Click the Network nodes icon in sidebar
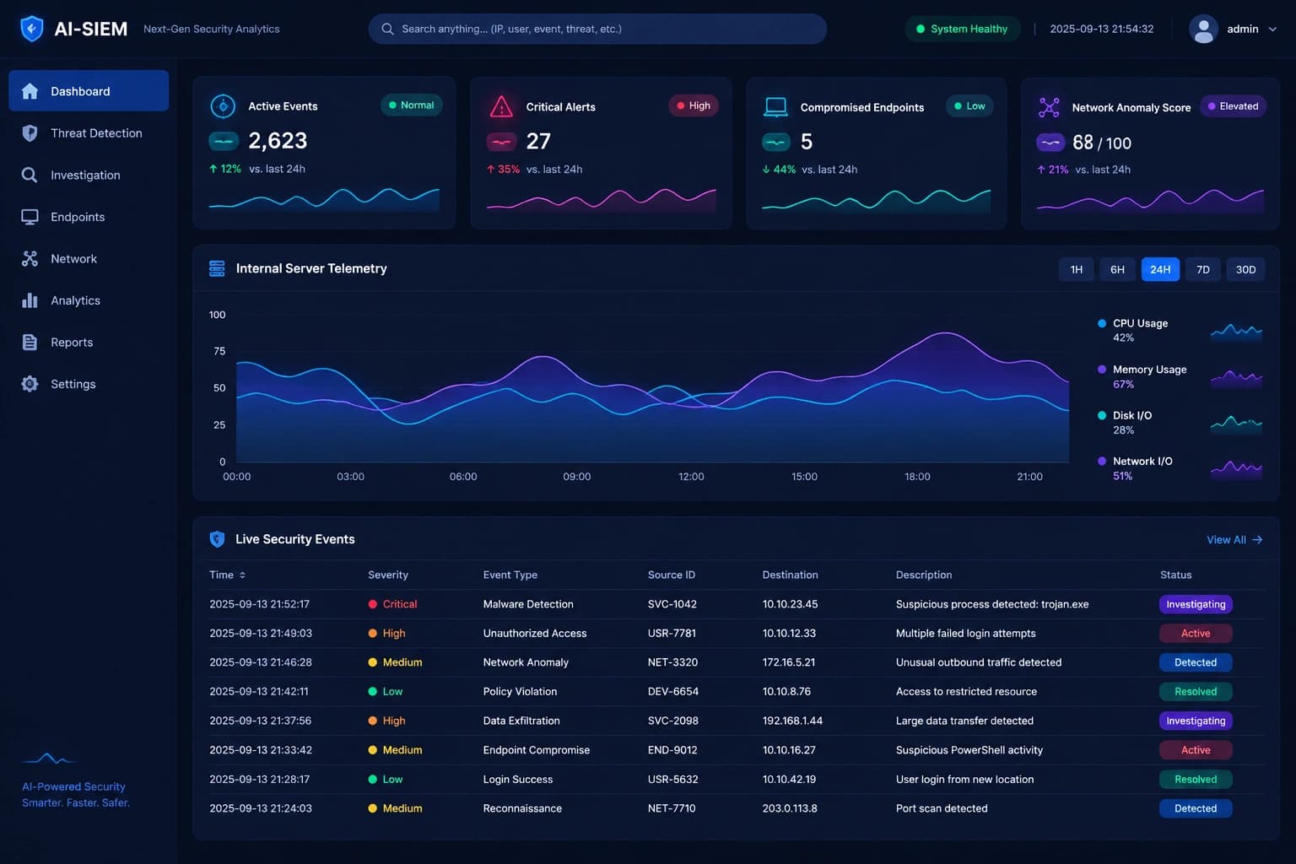Screen dimensions: 1296x864 (x=30, y=259)
